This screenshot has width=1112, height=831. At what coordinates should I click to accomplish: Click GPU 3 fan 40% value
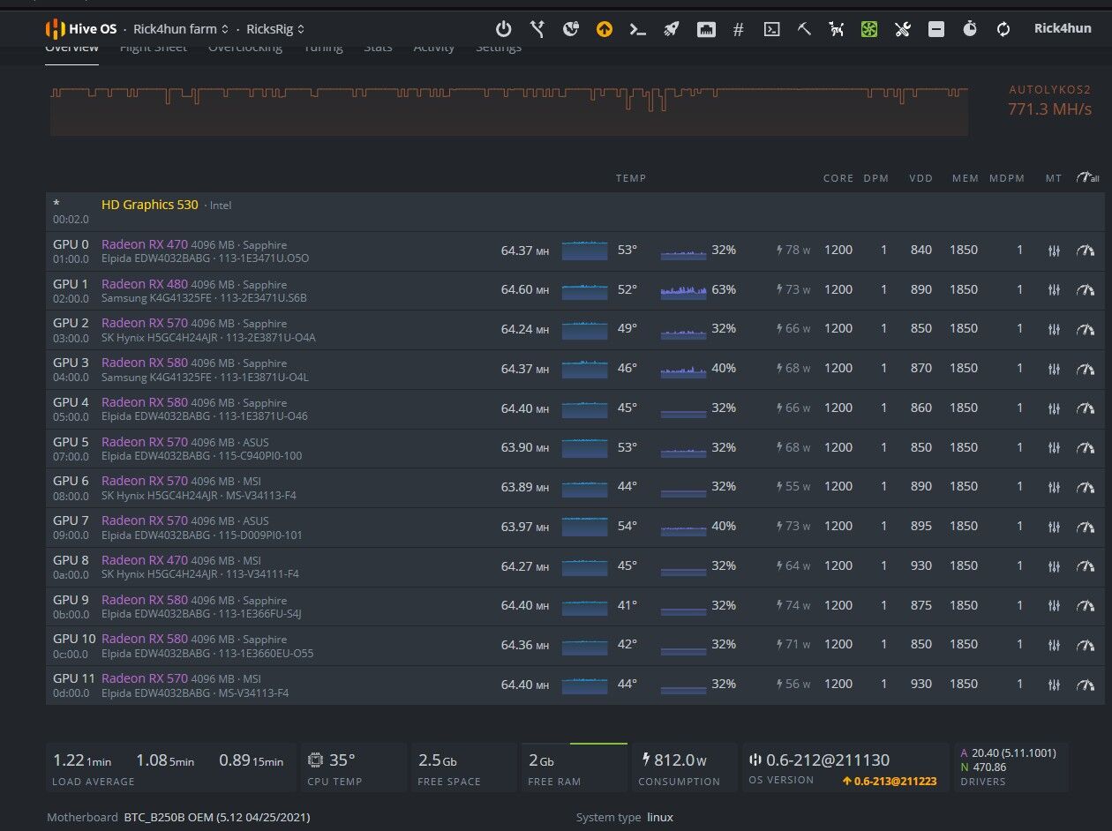[724, 368]
